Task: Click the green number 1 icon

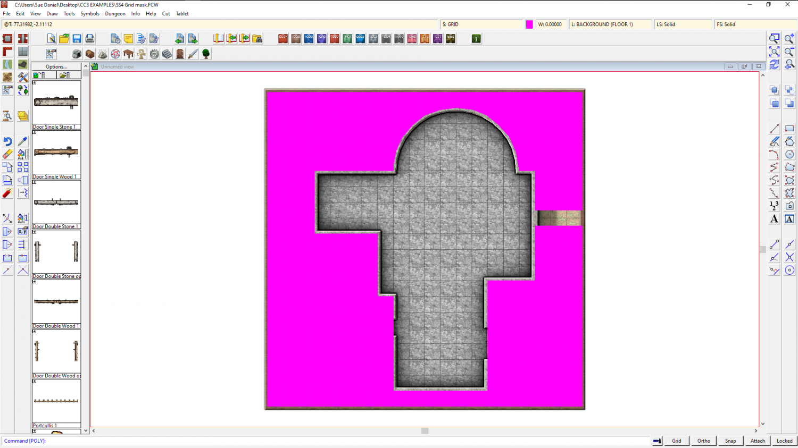Action: [476, 39]
